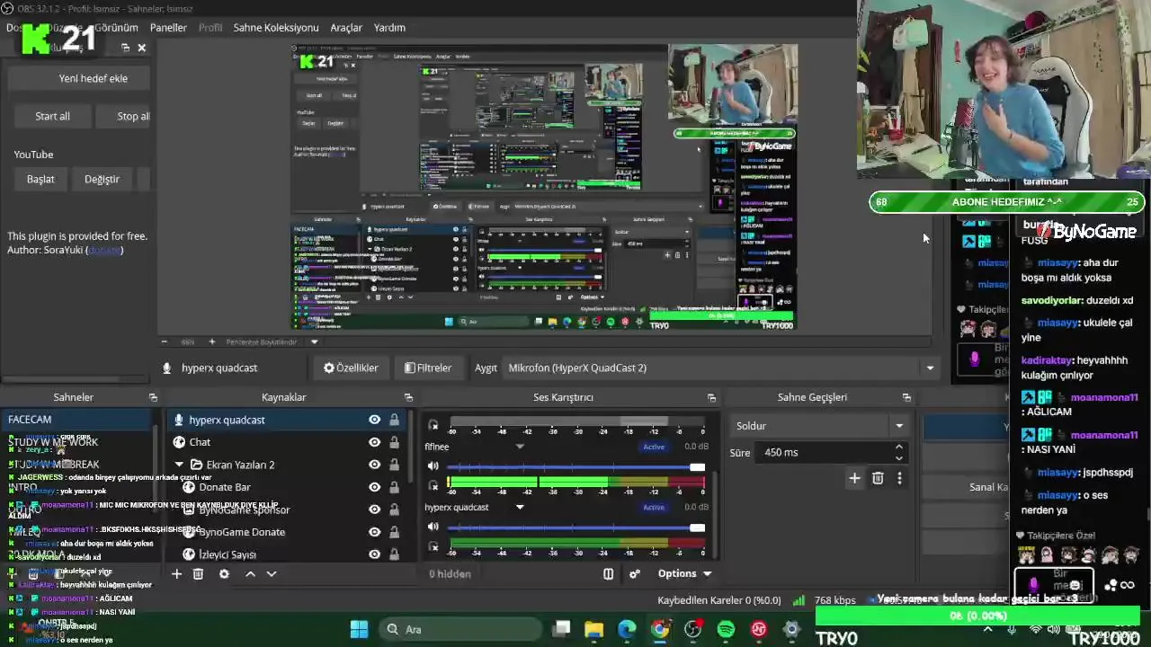Delete scene transition with trash icon

click(878, 478)
